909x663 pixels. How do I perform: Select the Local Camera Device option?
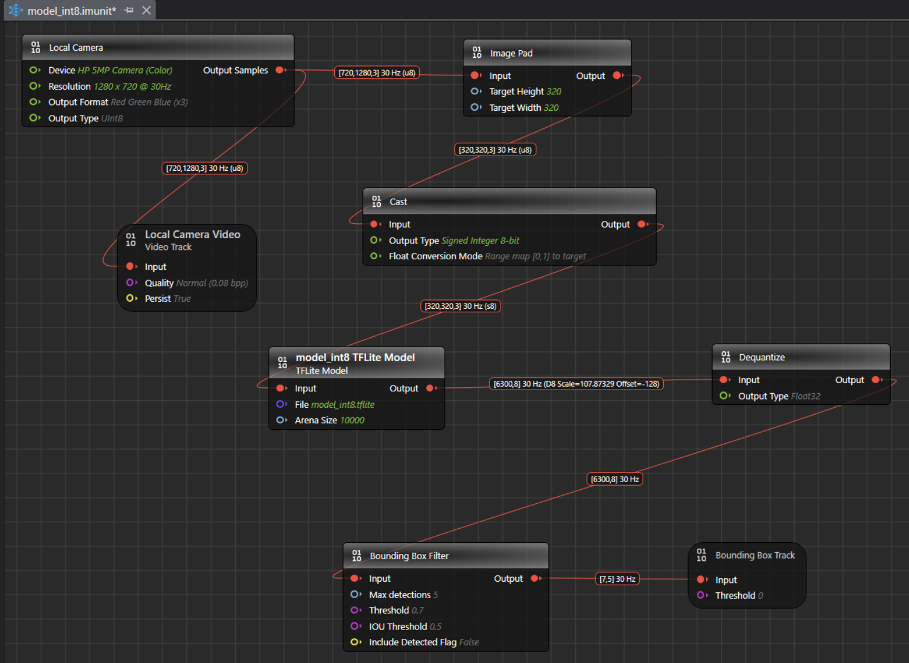coord(125,70)
